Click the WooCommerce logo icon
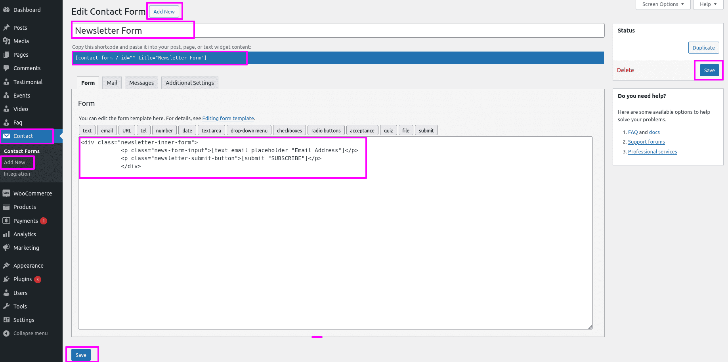Screen dimensions: 728x362 6,193
